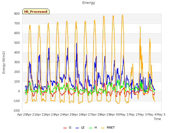Click the -200 y-axis tick label
The height and width of the screenshot is (133, 178).
(x=16, y=111)
